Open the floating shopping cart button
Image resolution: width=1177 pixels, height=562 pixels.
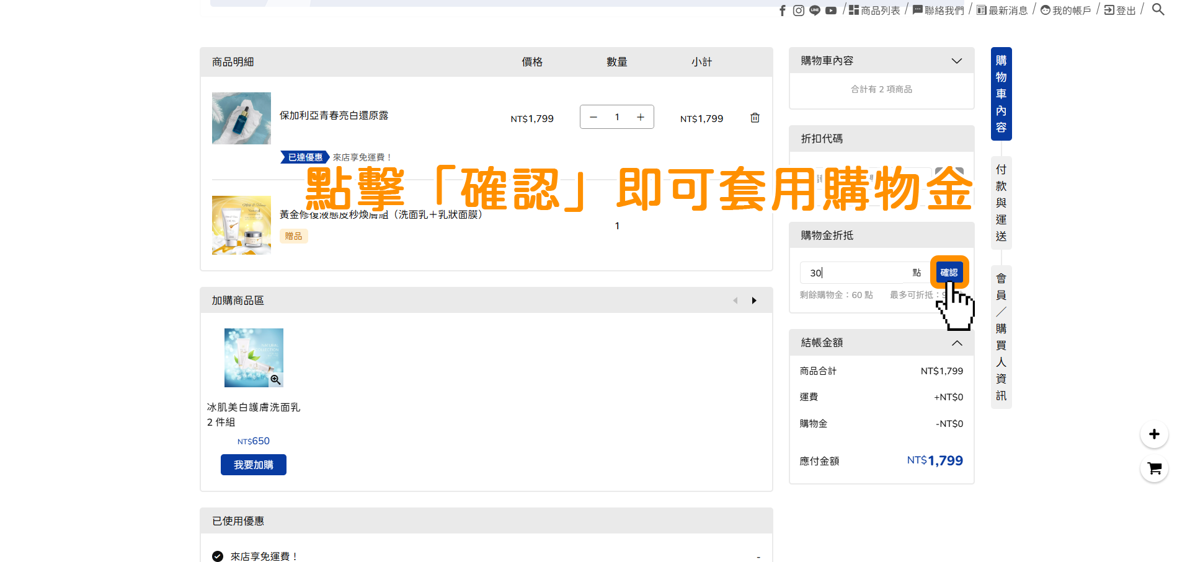pyautogui.click(x=1154, y=468)
